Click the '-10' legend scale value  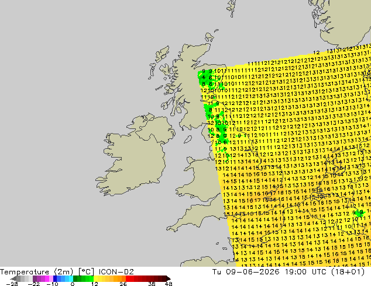pyautogui.click(x=52, y=284)
